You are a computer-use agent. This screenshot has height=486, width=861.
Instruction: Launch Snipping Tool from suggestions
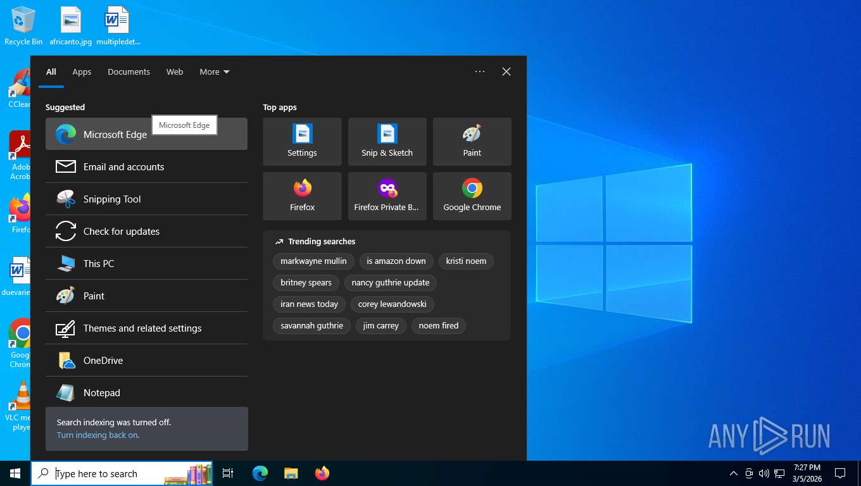(146, 199)
